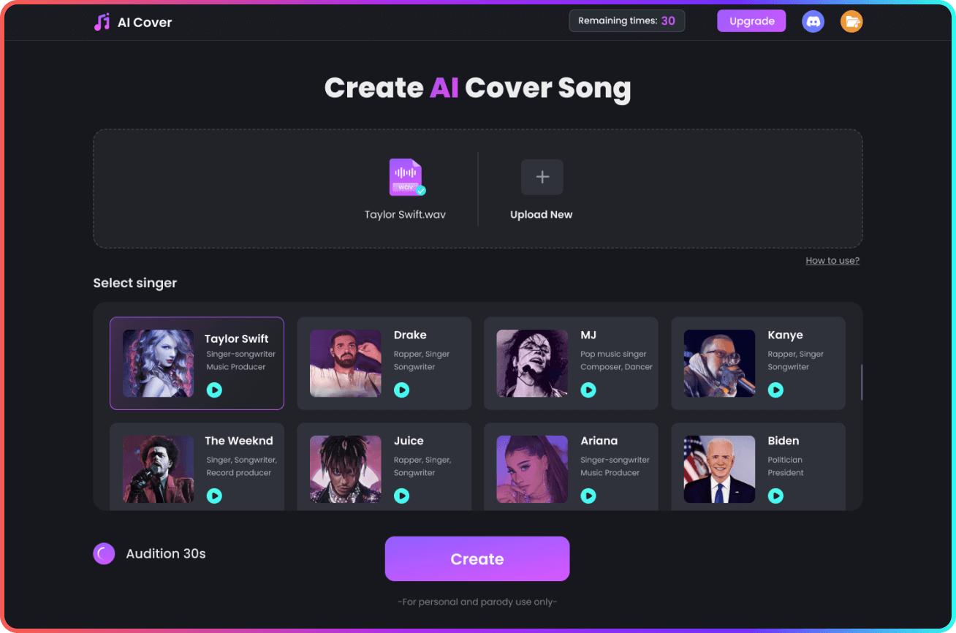Click 'Pop music singer' description text

click(613, 355)
